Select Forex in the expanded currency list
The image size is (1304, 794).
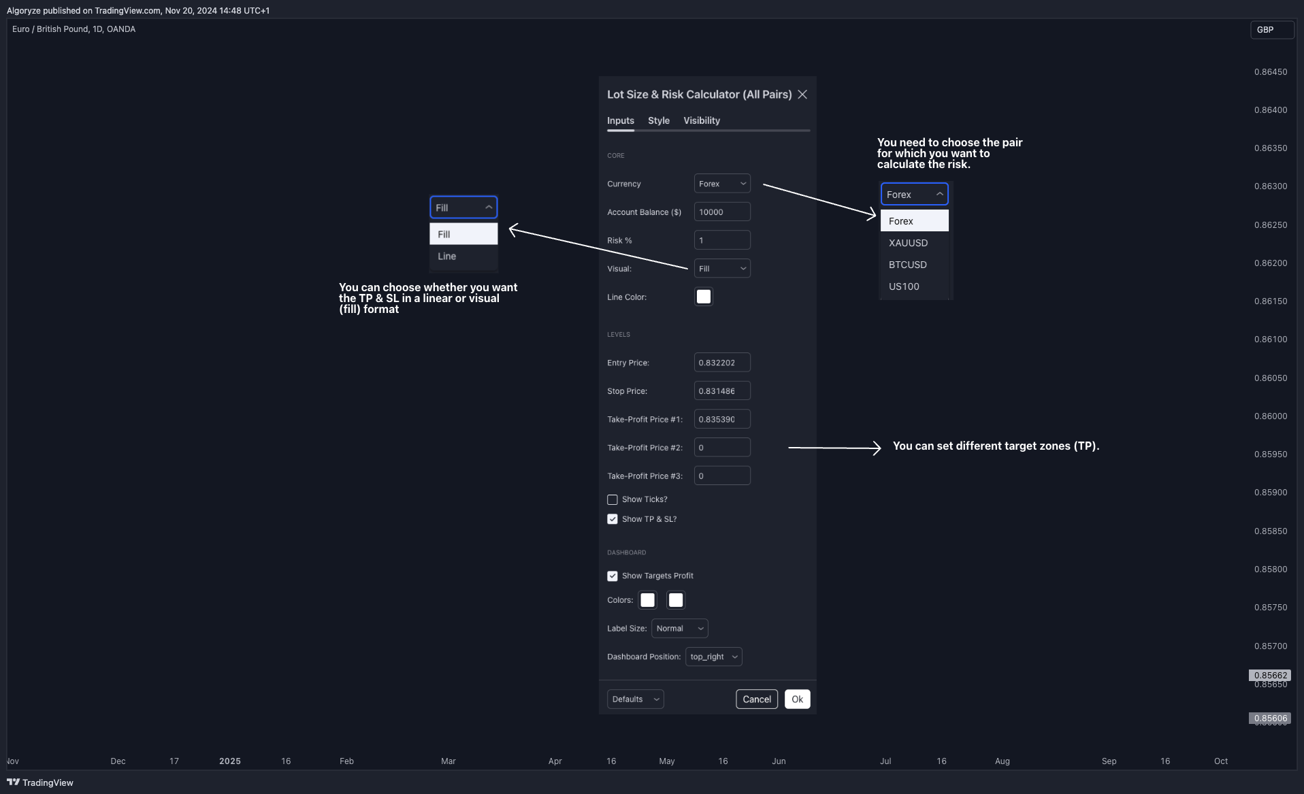tap(914, 220)
